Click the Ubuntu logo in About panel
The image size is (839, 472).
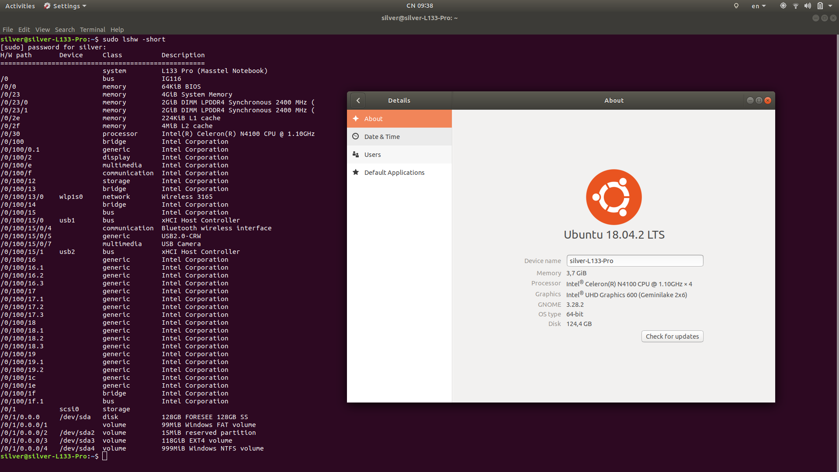tap(614, 197)
